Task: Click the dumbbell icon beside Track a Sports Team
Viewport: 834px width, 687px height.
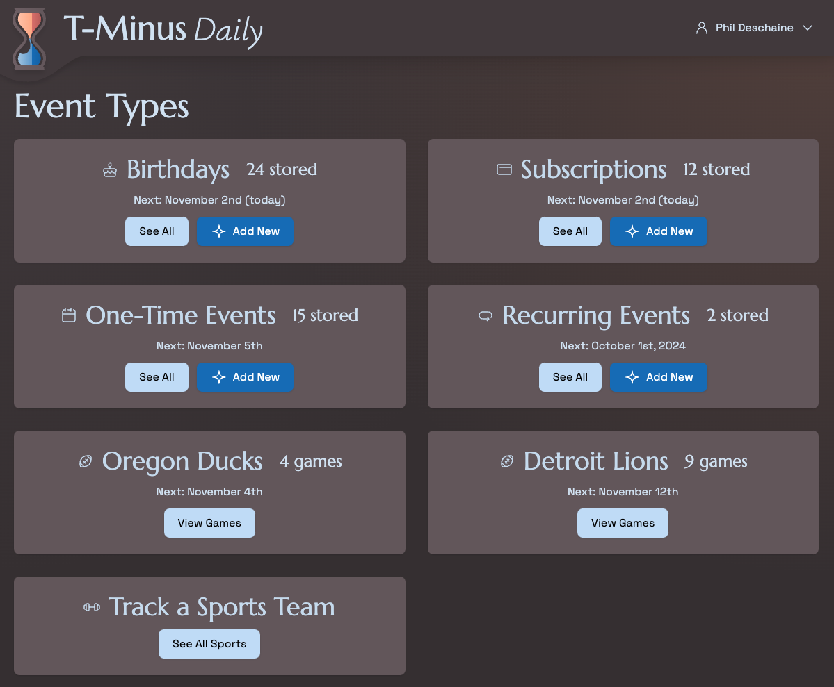Action: click(92, 607)
